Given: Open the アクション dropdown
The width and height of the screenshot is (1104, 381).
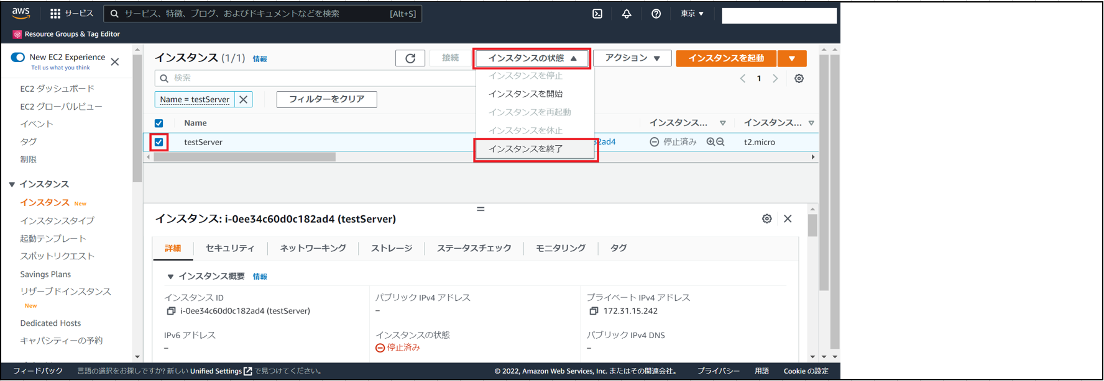Looking at the screenshot, I should pos(632,58).
